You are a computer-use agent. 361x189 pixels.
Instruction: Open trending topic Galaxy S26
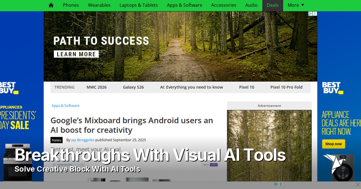coord(133,87)
